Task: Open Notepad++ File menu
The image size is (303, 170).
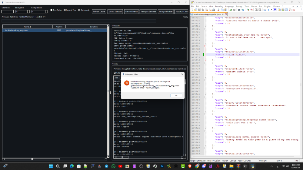Action: (192, 6)
